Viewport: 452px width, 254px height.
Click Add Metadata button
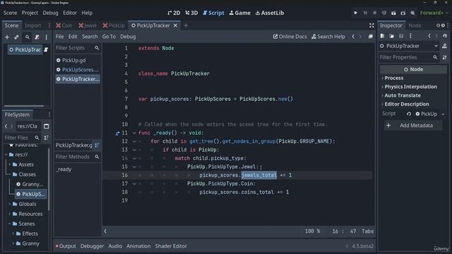tap(413, 126)
